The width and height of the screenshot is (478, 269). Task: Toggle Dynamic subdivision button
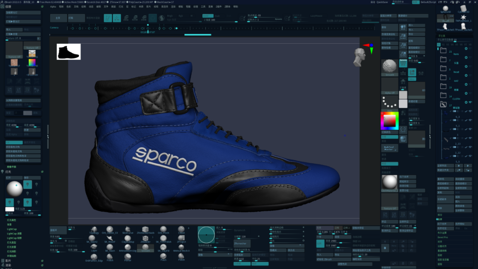(403, 63)
